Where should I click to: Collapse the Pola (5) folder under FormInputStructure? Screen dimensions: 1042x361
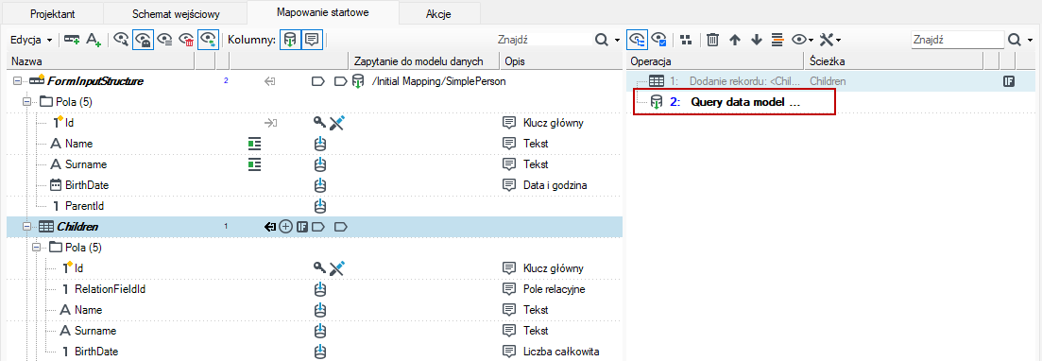point(27,102)
